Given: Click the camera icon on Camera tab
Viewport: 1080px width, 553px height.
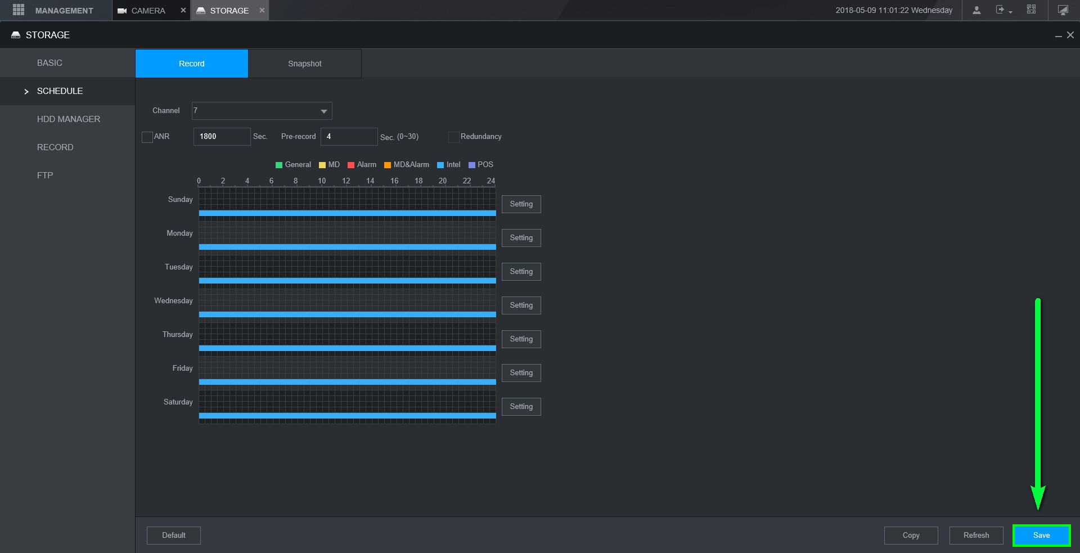Looking at the screenshot, I should 122,11.
